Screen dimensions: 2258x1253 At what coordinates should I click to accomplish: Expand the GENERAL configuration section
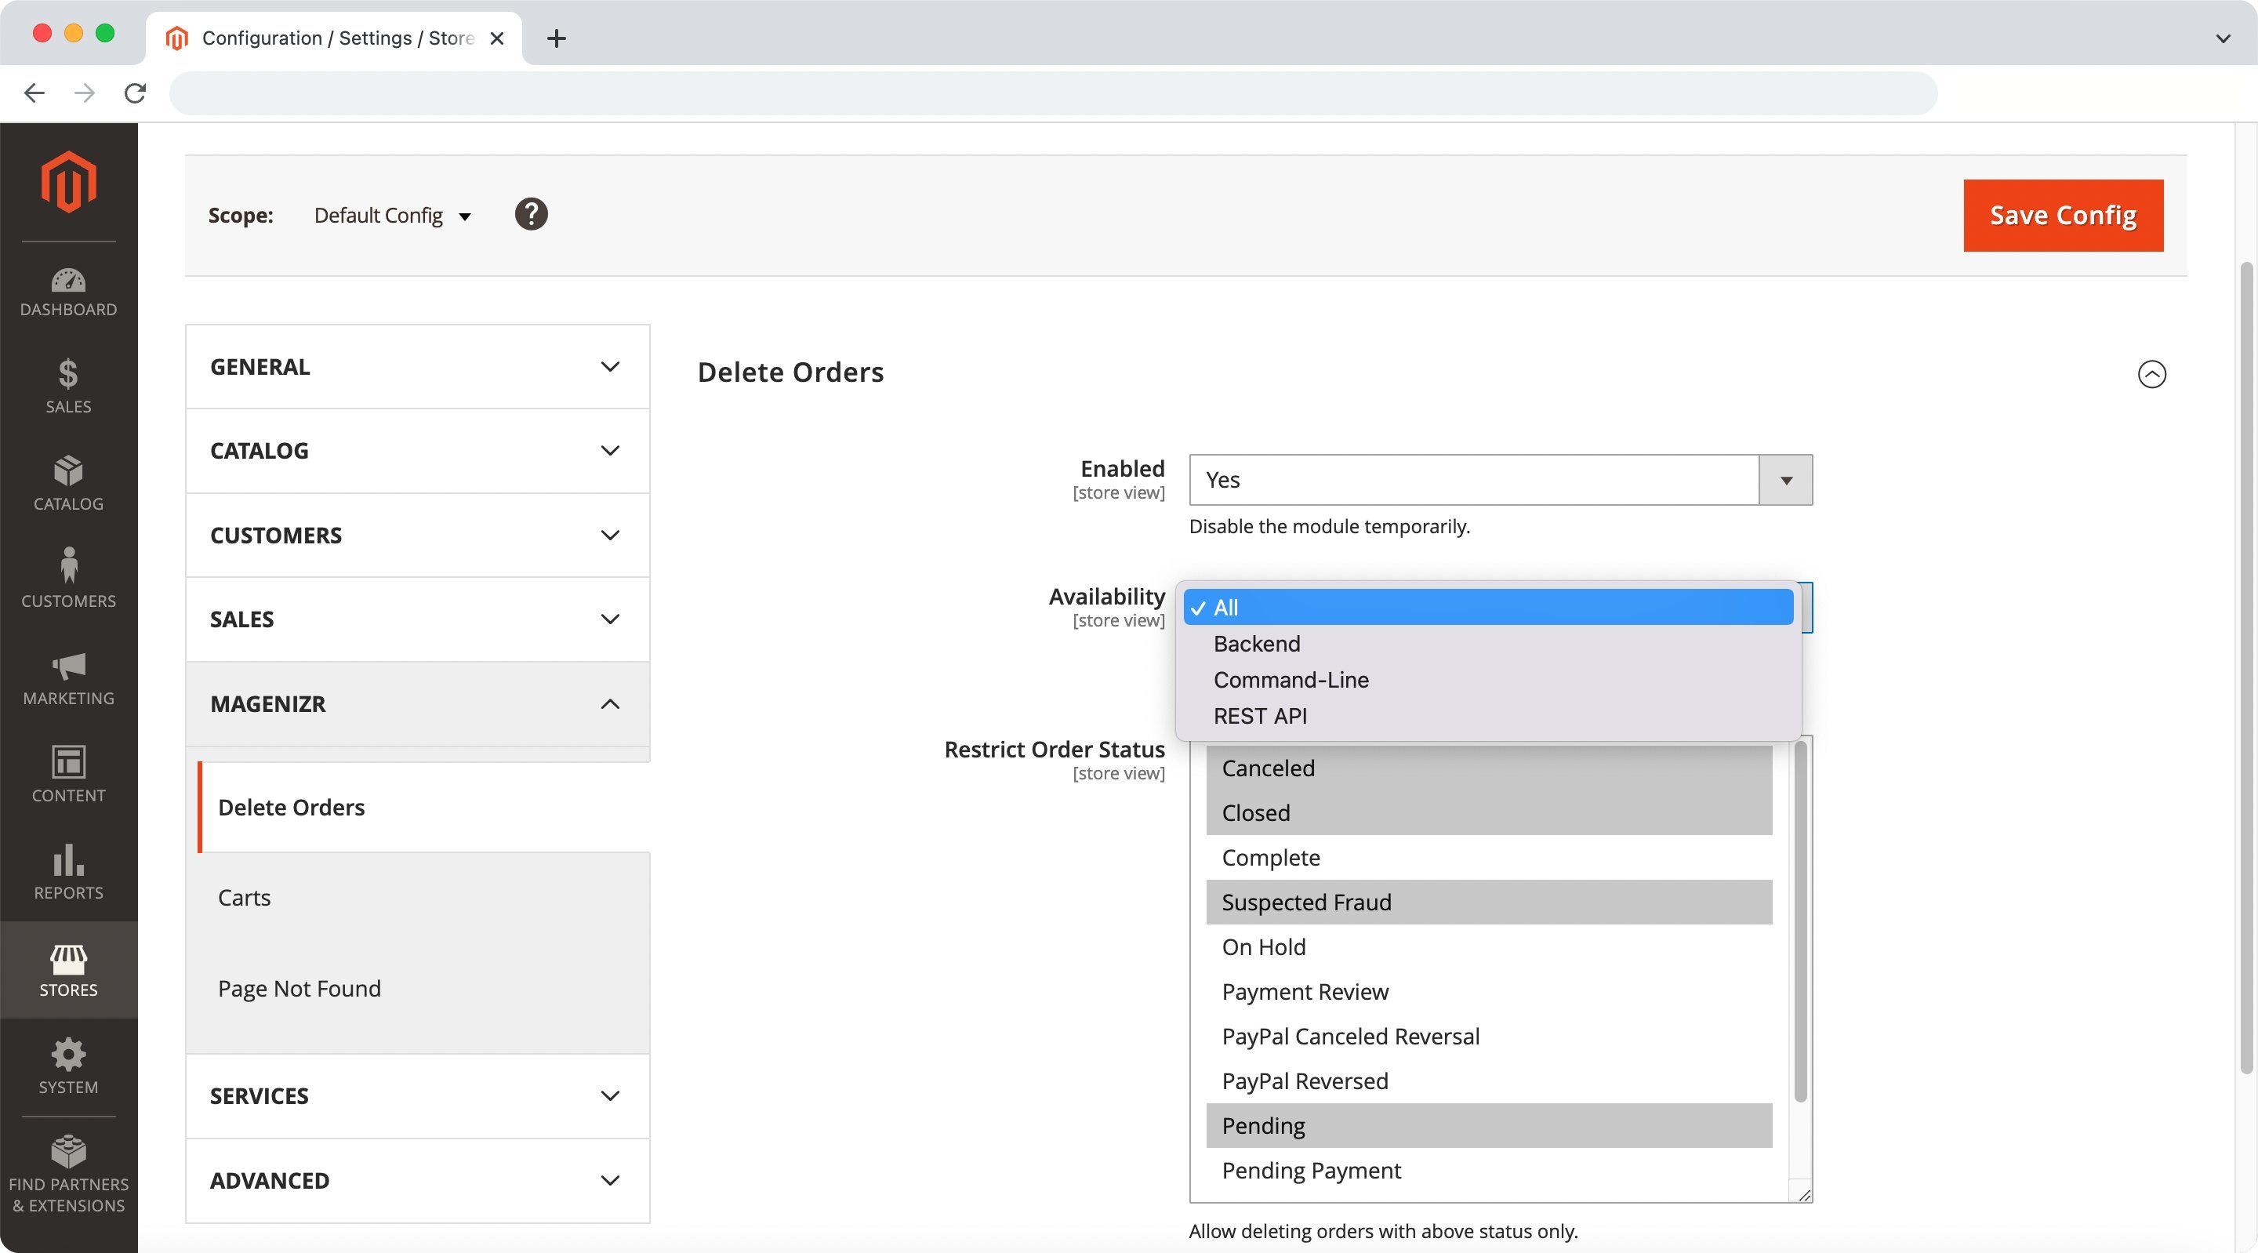click(x=417, y=366)
